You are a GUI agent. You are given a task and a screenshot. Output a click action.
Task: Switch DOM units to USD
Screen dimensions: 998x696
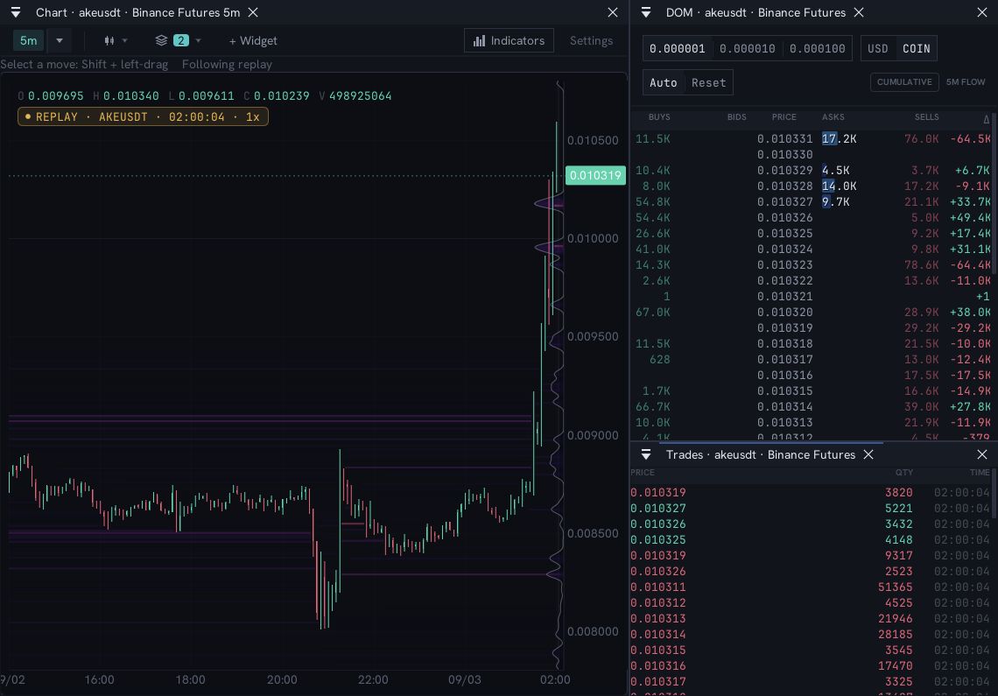[878, 48]
